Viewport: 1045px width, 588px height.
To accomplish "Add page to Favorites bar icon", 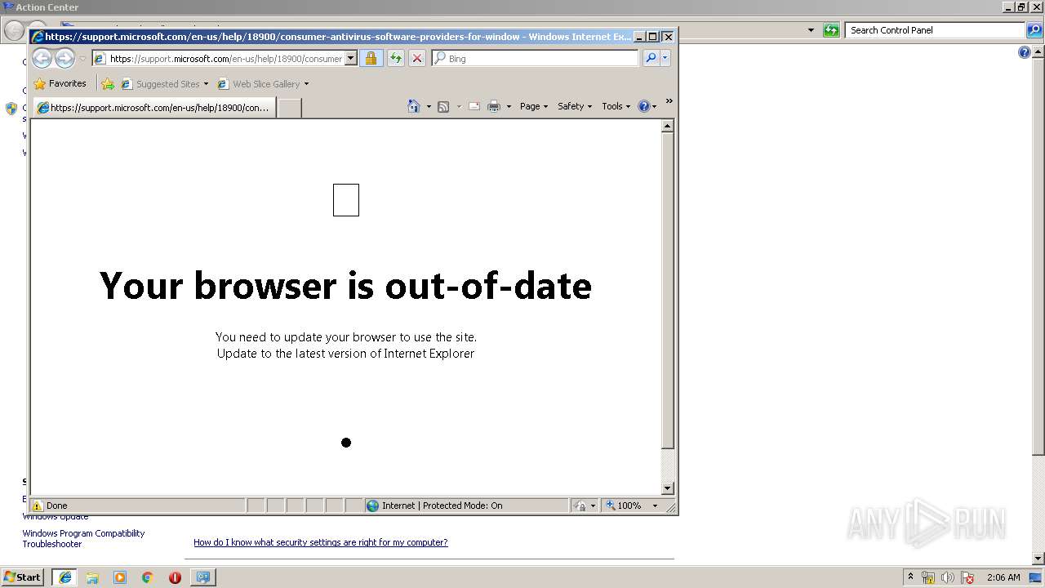I will pyautogui.click(x=108, y=83).
